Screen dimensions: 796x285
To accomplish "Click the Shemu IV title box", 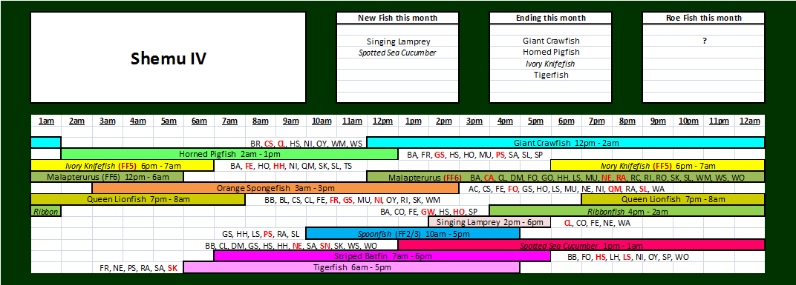I will pos(168,58).
